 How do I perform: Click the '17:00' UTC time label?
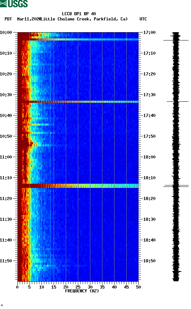pyautogui.click(x=149, y=32)
